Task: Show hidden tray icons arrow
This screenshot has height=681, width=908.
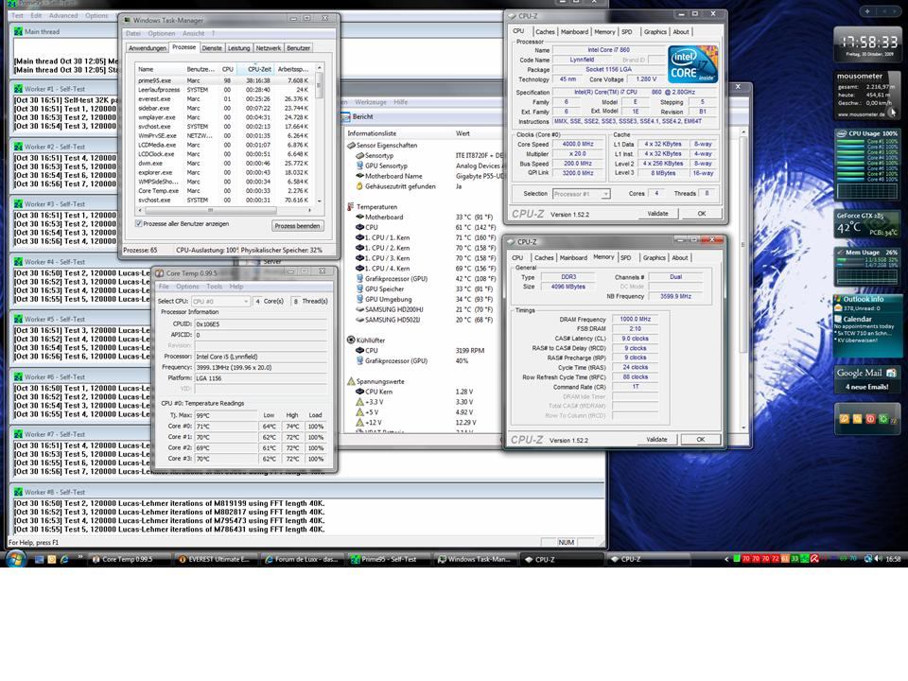Action: tap(726, 559)
